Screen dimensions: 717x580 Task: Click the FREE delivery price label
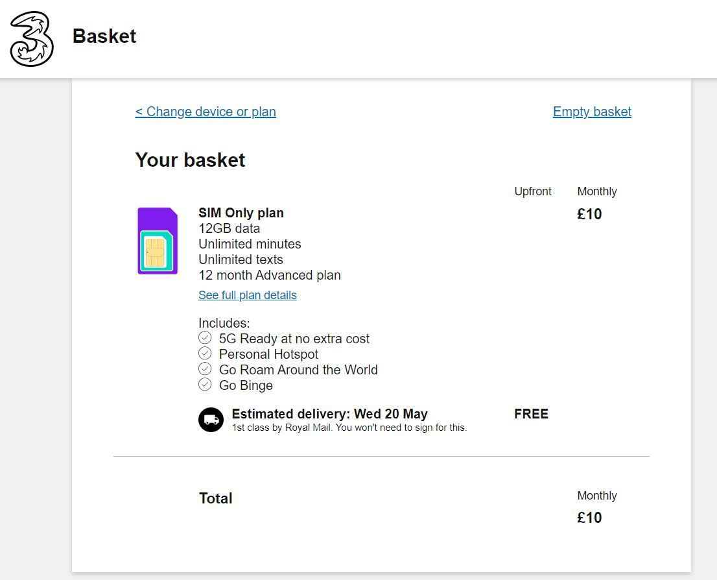tap(531, 414)
